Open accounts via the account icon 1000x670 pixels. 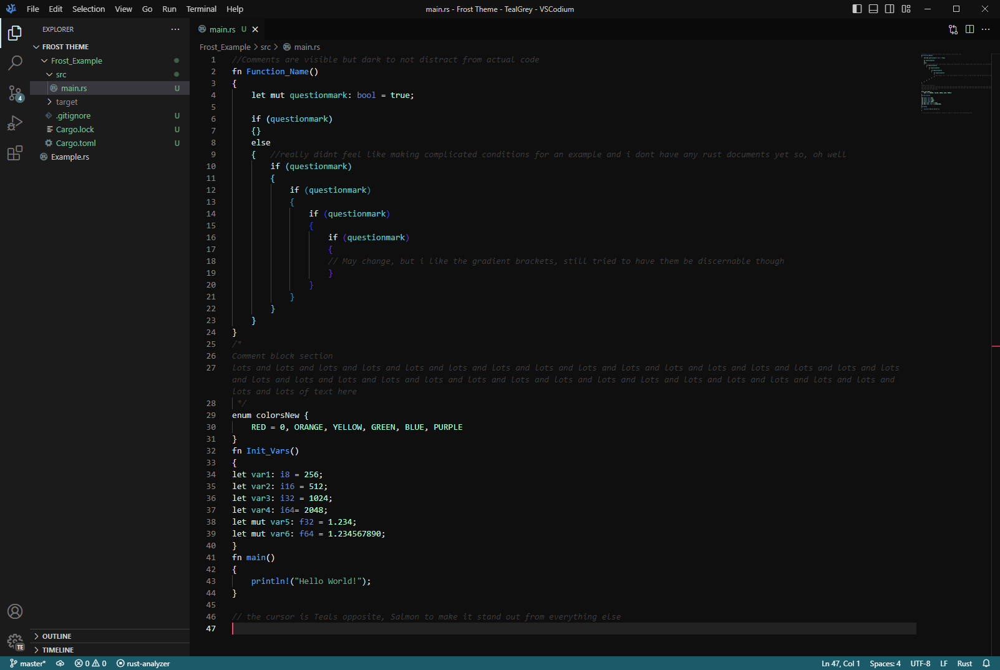tap(15, 611)
